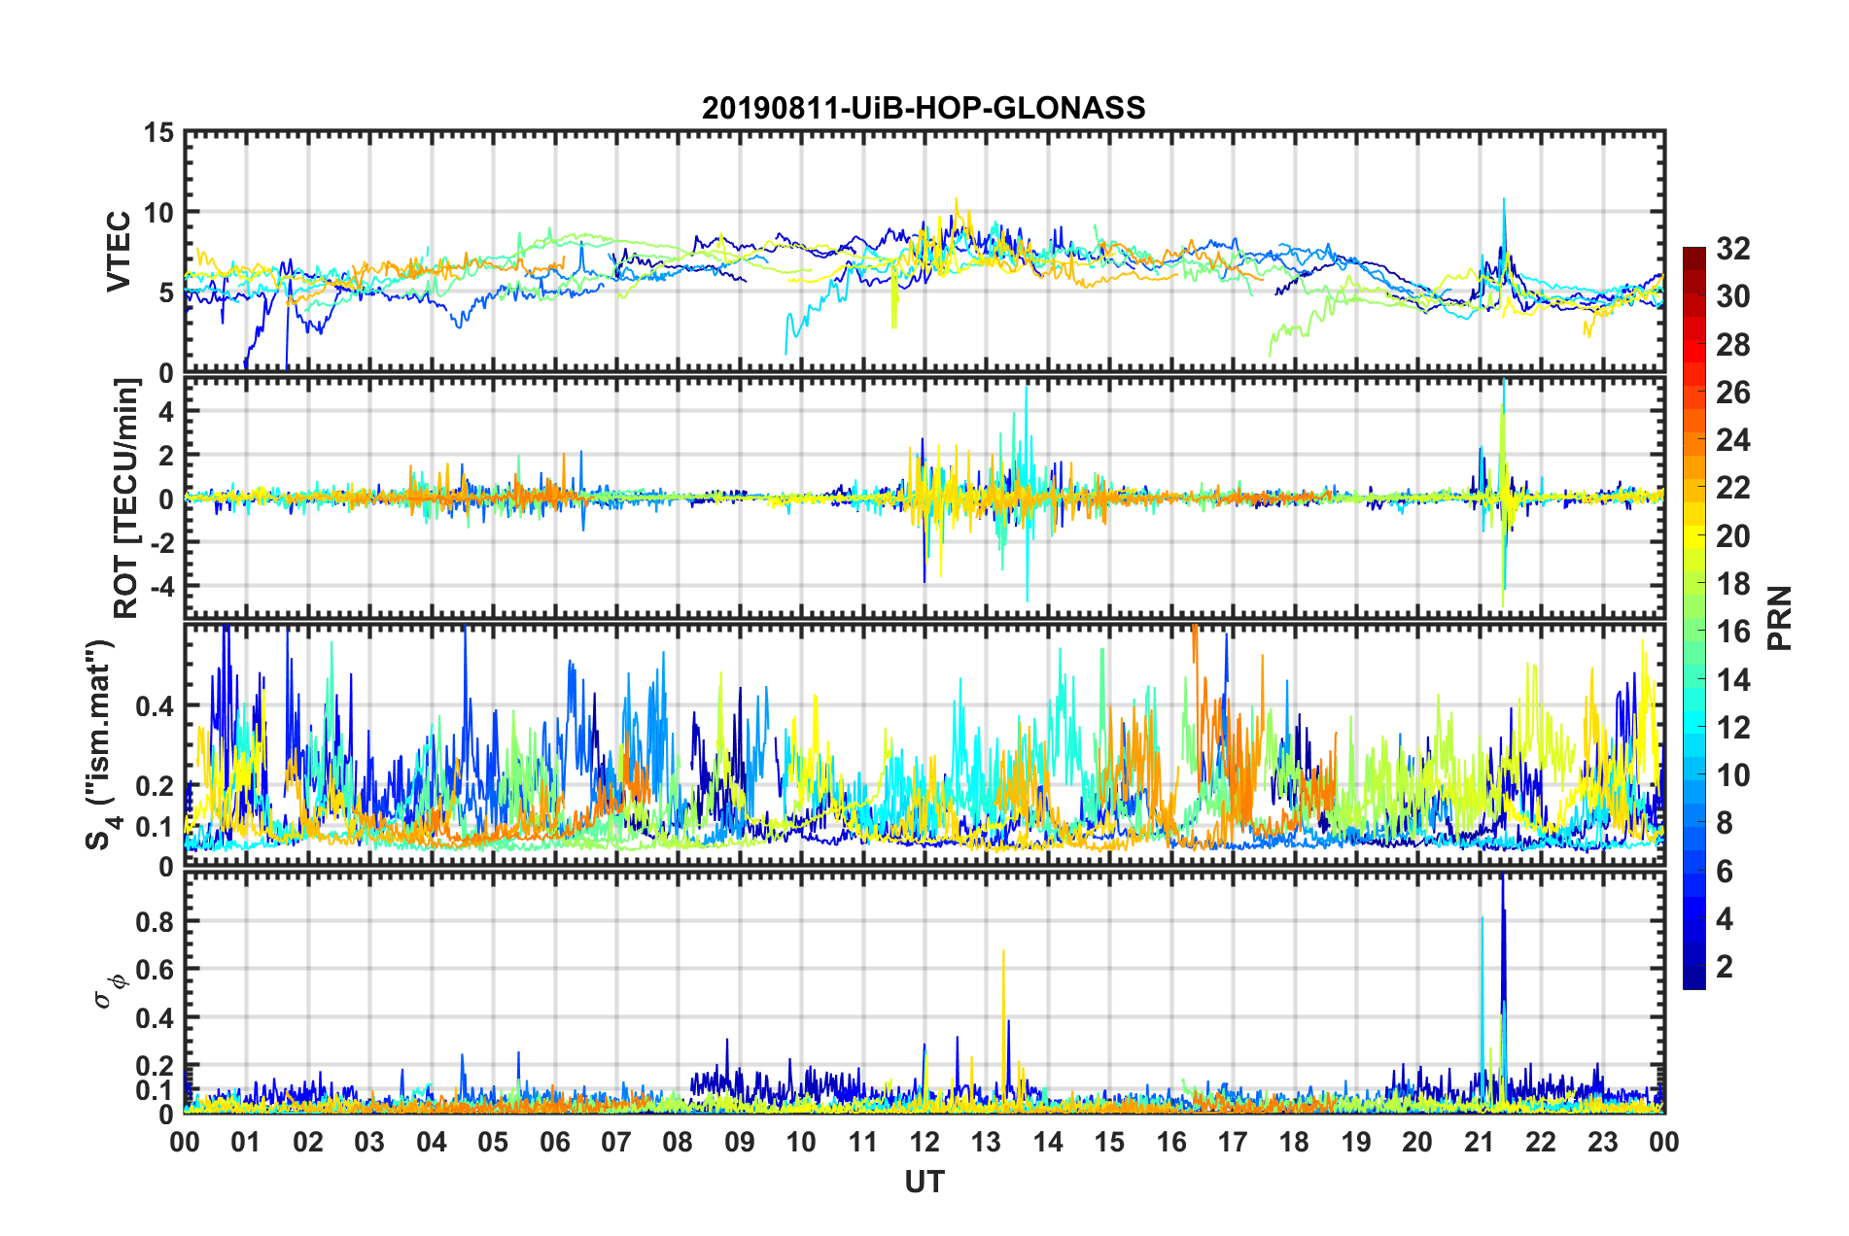
Task: Click the UT x-axis label
Action: pyautogui.click(x=924, y=1182)
